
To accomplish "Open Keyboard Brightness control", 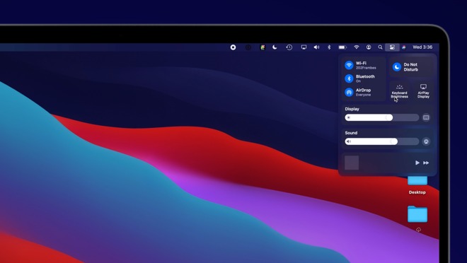I will pos(399,91).
